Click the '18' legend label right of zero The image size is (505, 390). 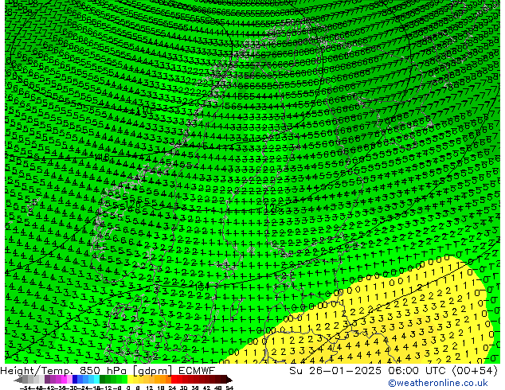click(x=161, y=388)
